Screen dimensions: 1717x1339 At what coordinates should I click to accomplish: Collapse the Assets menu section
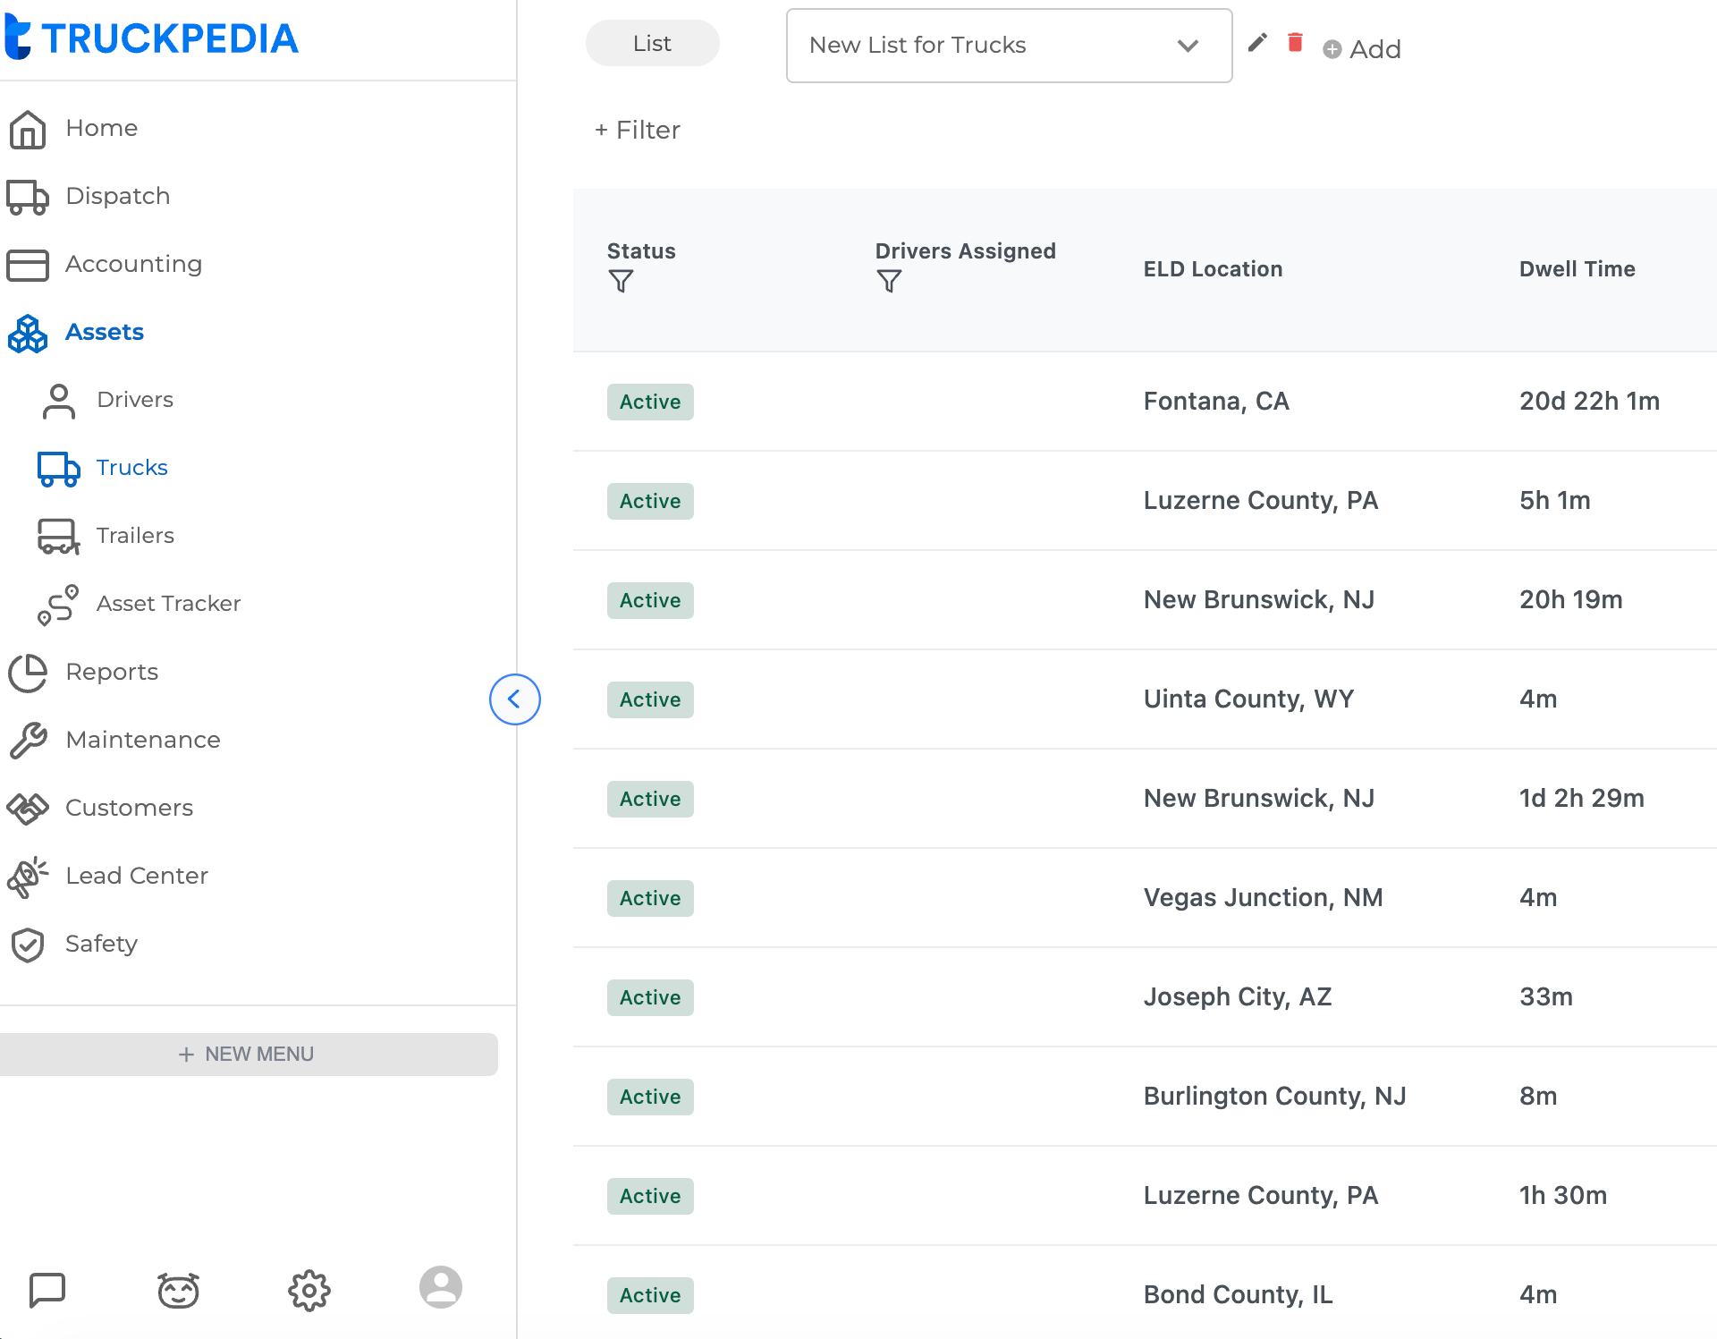(105, 332)
